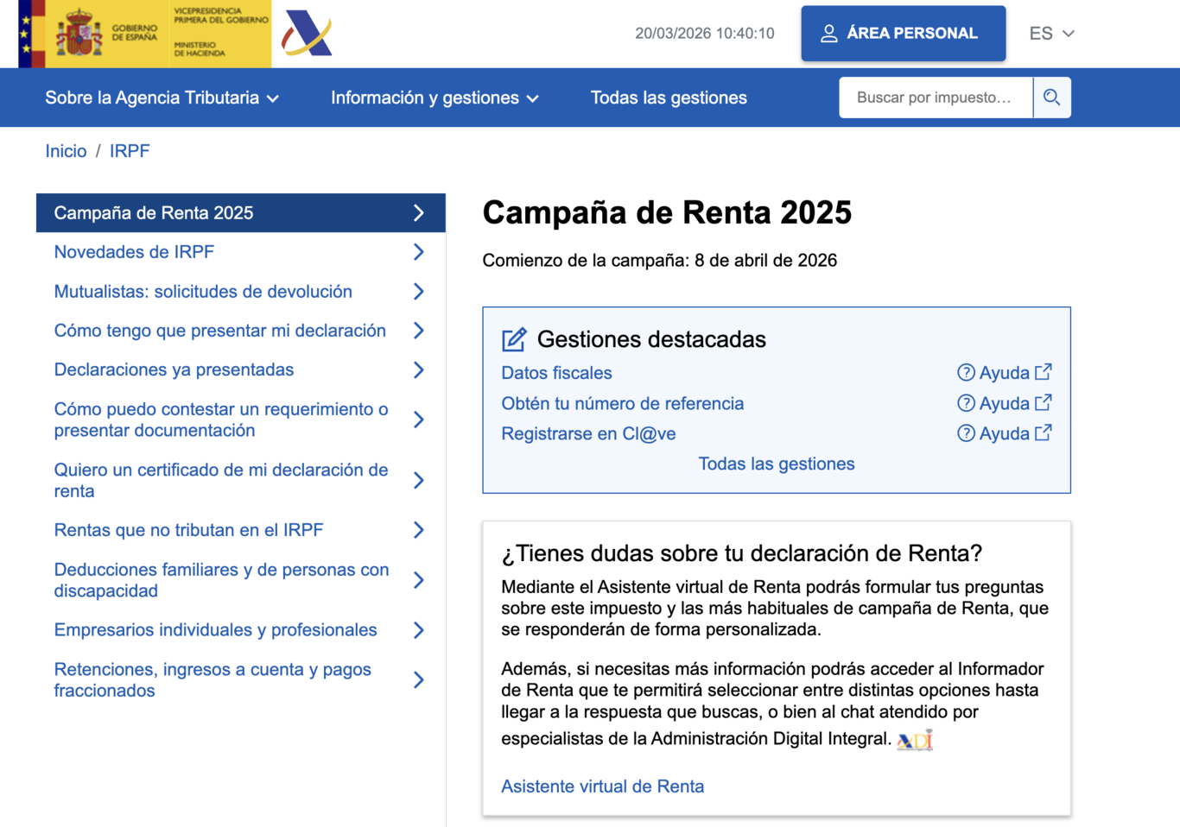Open Todas las gestiones in the navigation bar
This screenshot has width=1180, height=827.
pos(669,98)
